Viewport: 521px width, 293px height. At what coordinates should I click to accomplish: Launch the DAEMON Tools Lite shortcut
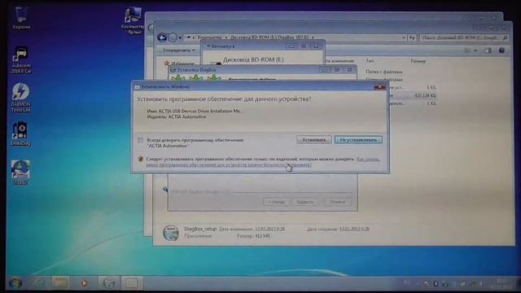click(x=20, y=97)
